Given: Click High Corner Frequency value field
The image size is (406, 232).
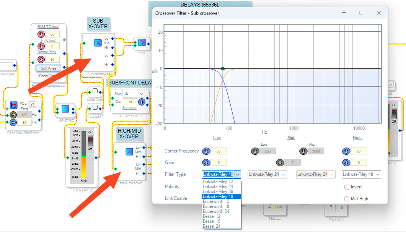Looking at the screenshot, I should 358,151.
